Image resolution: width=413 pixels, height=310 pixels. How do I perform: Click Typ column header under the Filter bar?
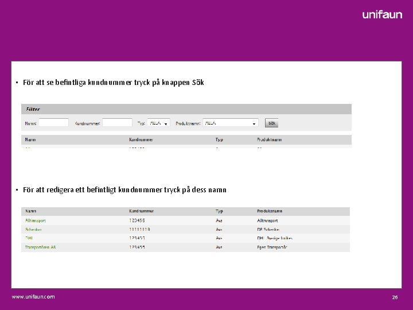(219, 139)
